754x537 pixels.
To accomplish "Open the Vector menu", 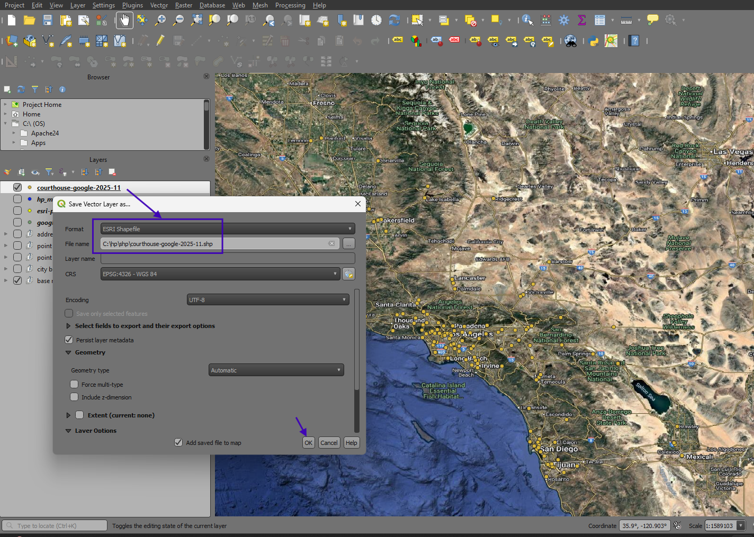I will [x=159, y=5].
